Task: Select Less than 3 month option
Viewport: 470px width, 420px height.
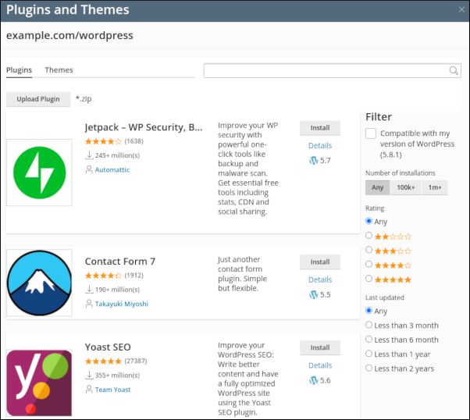Action: pos(369,325)
